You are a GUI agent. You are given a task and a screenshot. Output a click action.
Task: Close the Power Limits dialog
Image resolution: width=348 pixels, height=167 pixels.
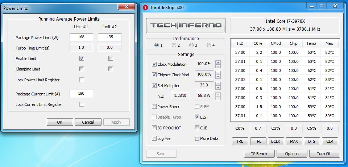(x=127, y=7)
